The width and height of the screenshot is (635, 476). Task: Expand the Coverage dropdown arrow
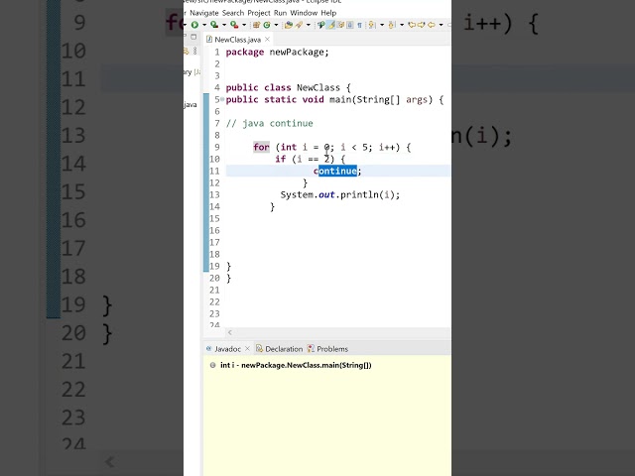pyautogui.click(x=224, y=25)
